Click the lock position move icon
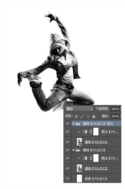 (88, 116)
